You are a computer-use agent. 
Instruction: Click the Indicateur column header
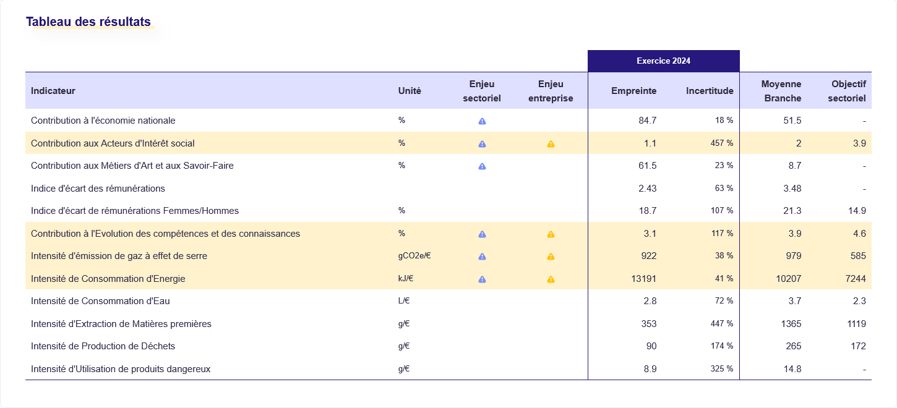click(x=53, y=91)
